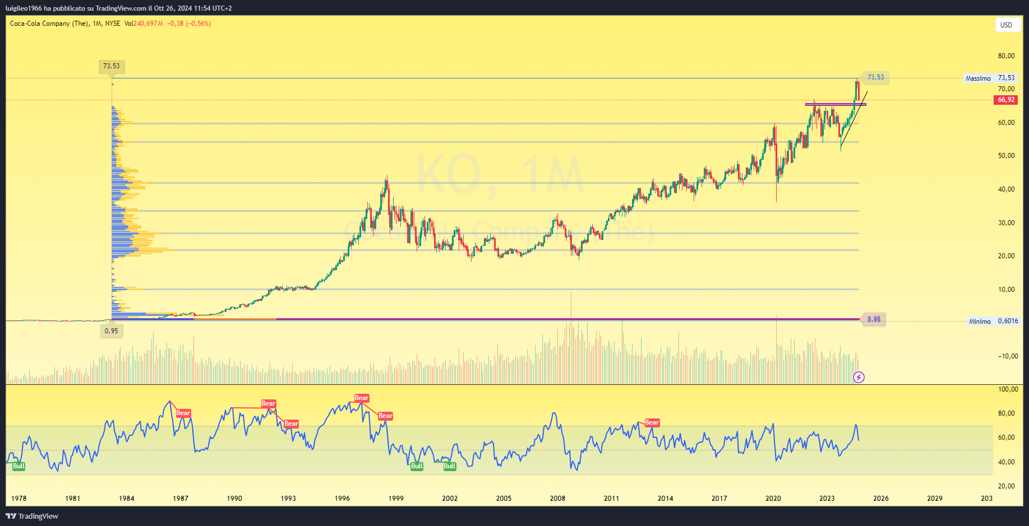Click the Bear label near 1987 on RSI
Screen dimensions: 1029x526
tap(183, 413)
